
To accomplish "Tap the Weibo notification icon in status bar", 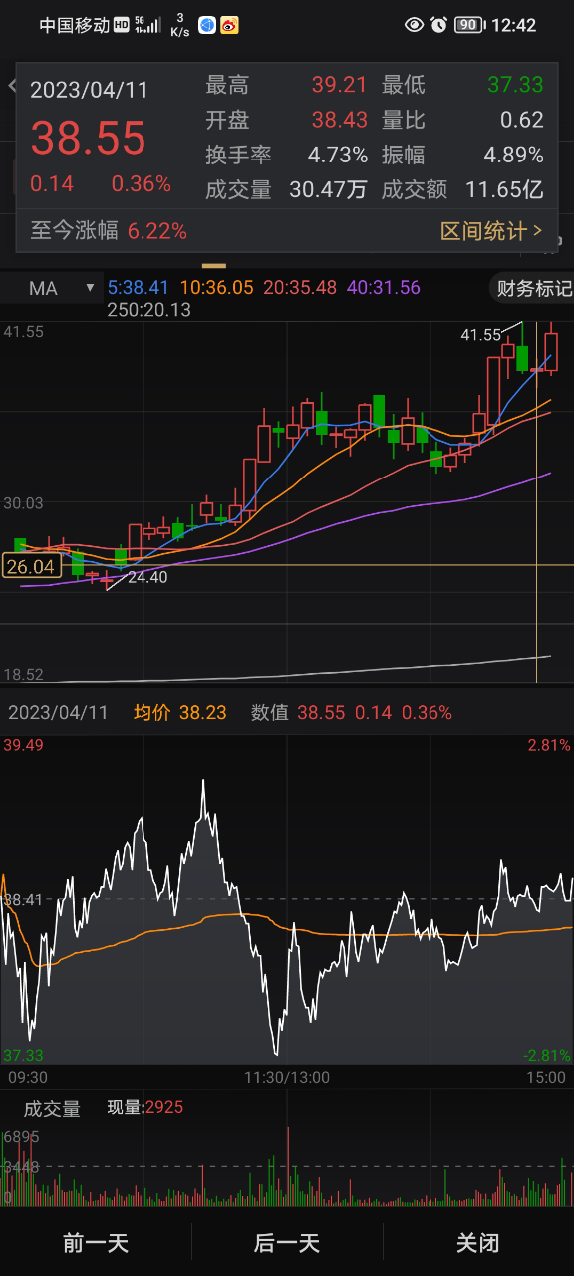I will click(229, 25).
